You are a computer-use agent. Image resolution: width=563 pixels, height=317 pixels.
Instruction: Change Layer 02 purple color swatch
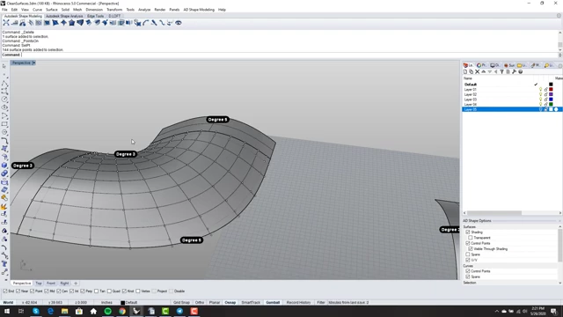point(551,94)
